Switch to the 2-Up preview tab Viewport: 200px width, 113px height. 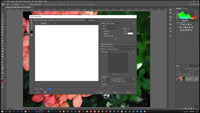pos(50,23)
